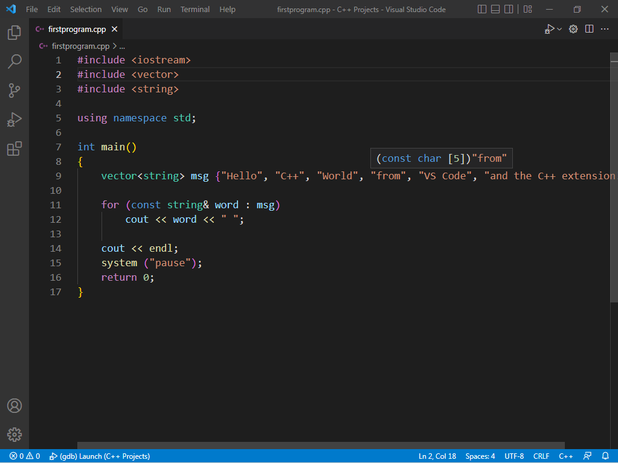Click the system ("pause"); line
The image size is (618, 463).
152,263
